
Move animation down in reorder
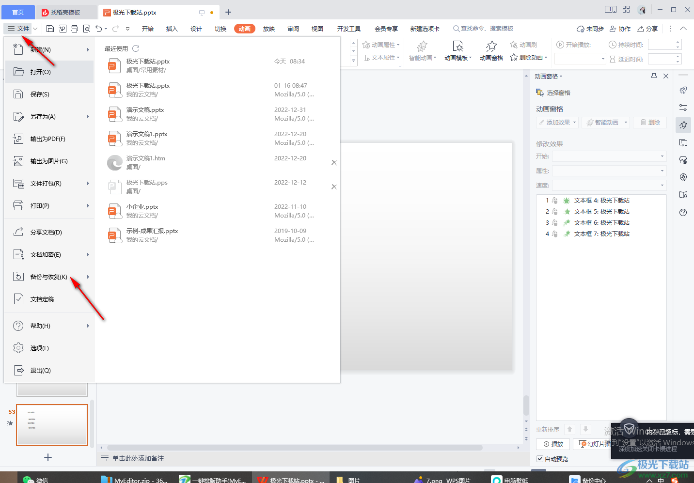coord(585,429)
